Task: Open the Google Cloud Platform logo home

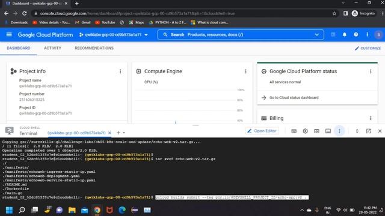Action: point(45,35)
